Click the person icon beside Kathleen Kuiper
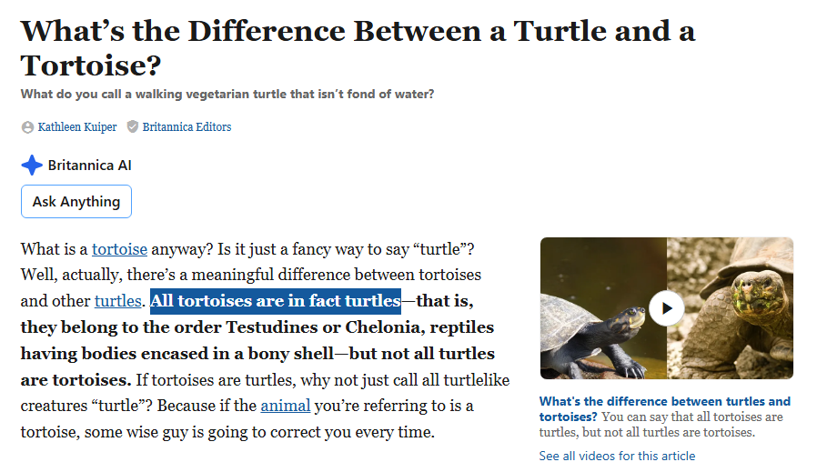817x462 pixels. click(x=27, y=127)
